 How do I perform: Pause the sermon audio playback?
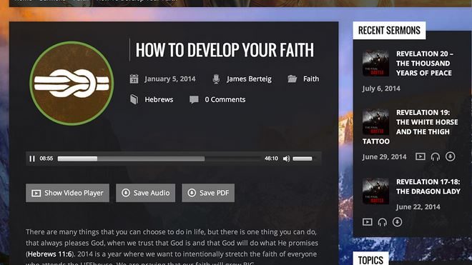[32, 159]
